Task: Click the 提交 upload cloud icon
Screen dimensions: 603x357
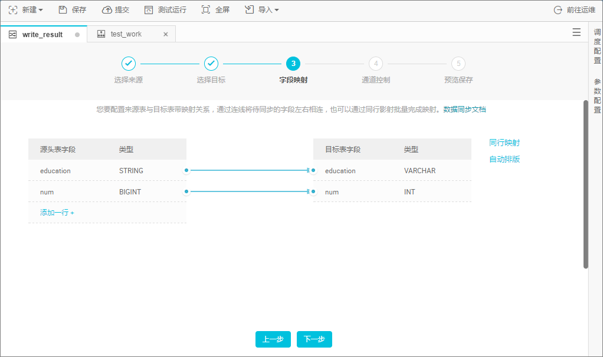Action: click(x=107, y=10)
